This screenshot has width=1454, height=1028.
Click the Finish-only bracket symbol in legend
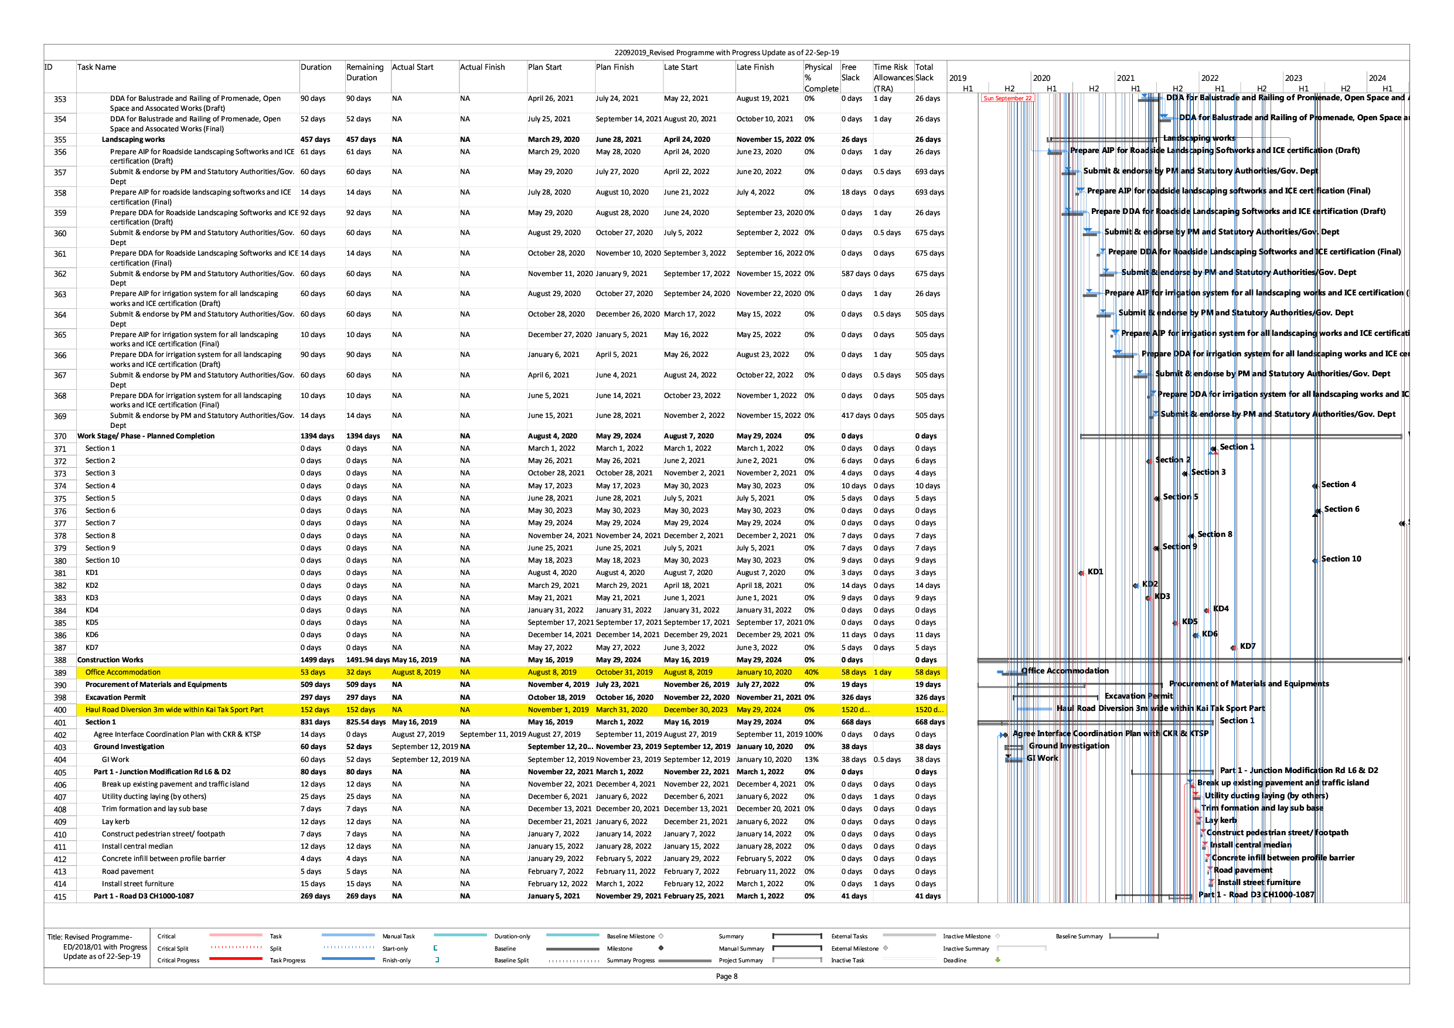437,959
